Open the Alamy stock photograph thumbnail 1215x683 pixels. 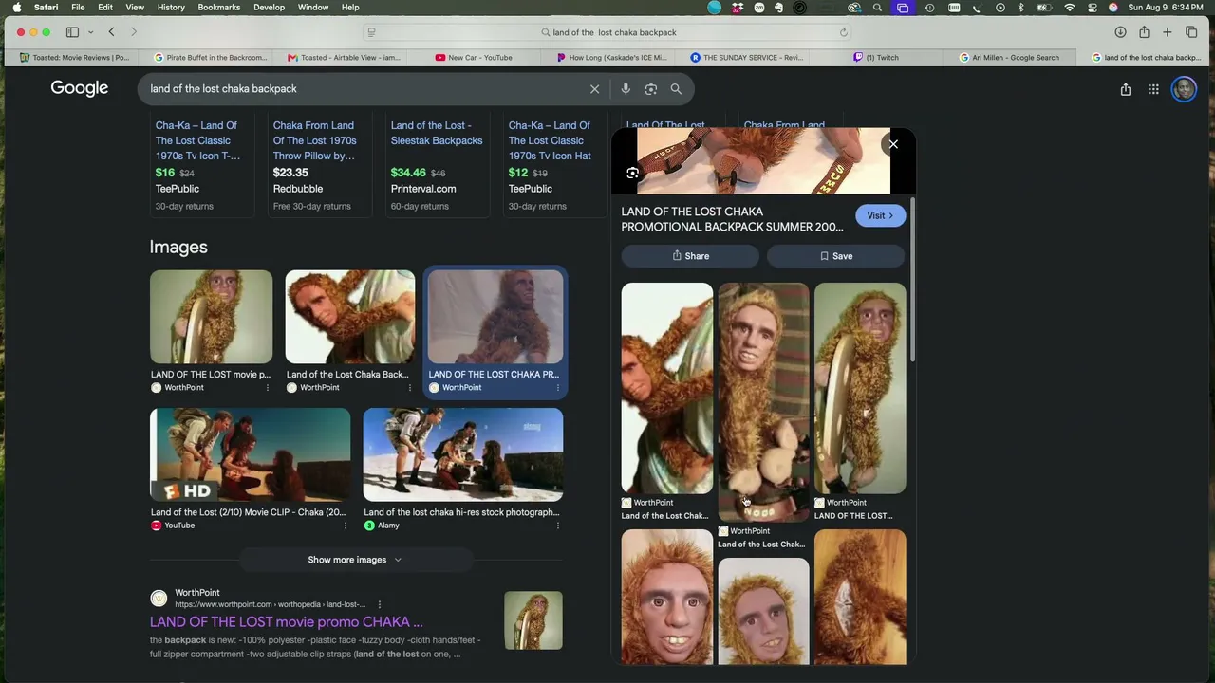coord(463,454)
